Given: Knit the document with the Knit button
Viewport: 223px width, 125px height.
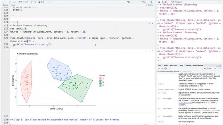Looking at the screenshot, I should coord(41,2).
